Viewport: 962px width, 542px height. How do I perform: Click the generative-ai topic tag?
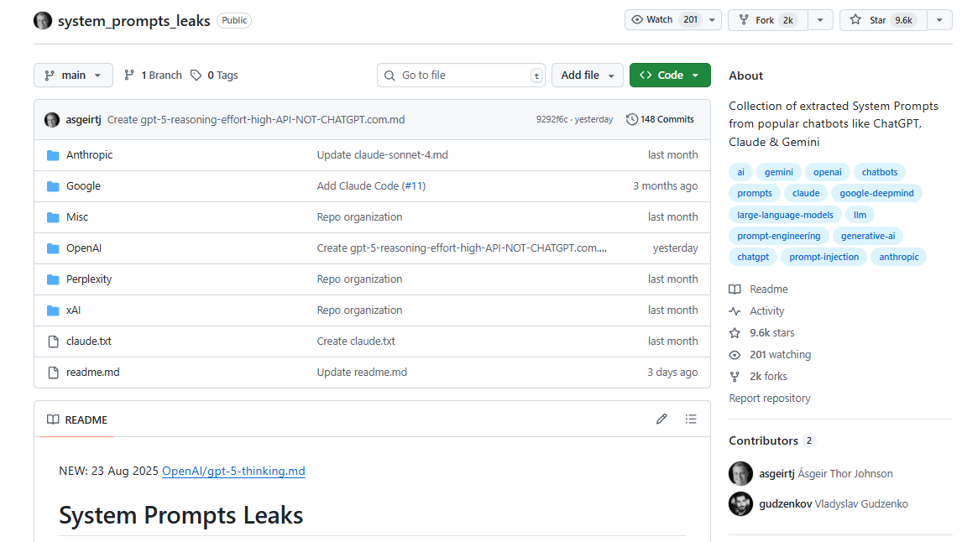867,236
